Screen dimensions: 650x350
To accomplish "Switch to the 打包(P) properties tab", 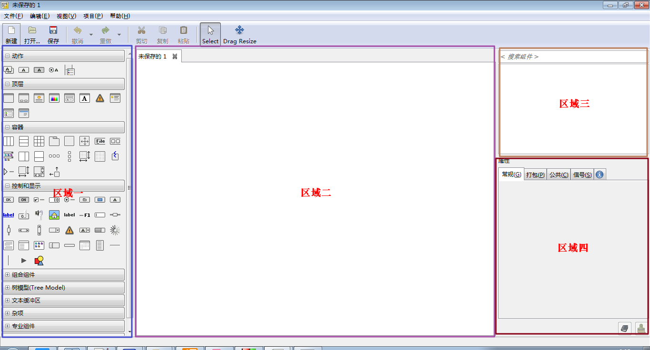I will (535, 175).
